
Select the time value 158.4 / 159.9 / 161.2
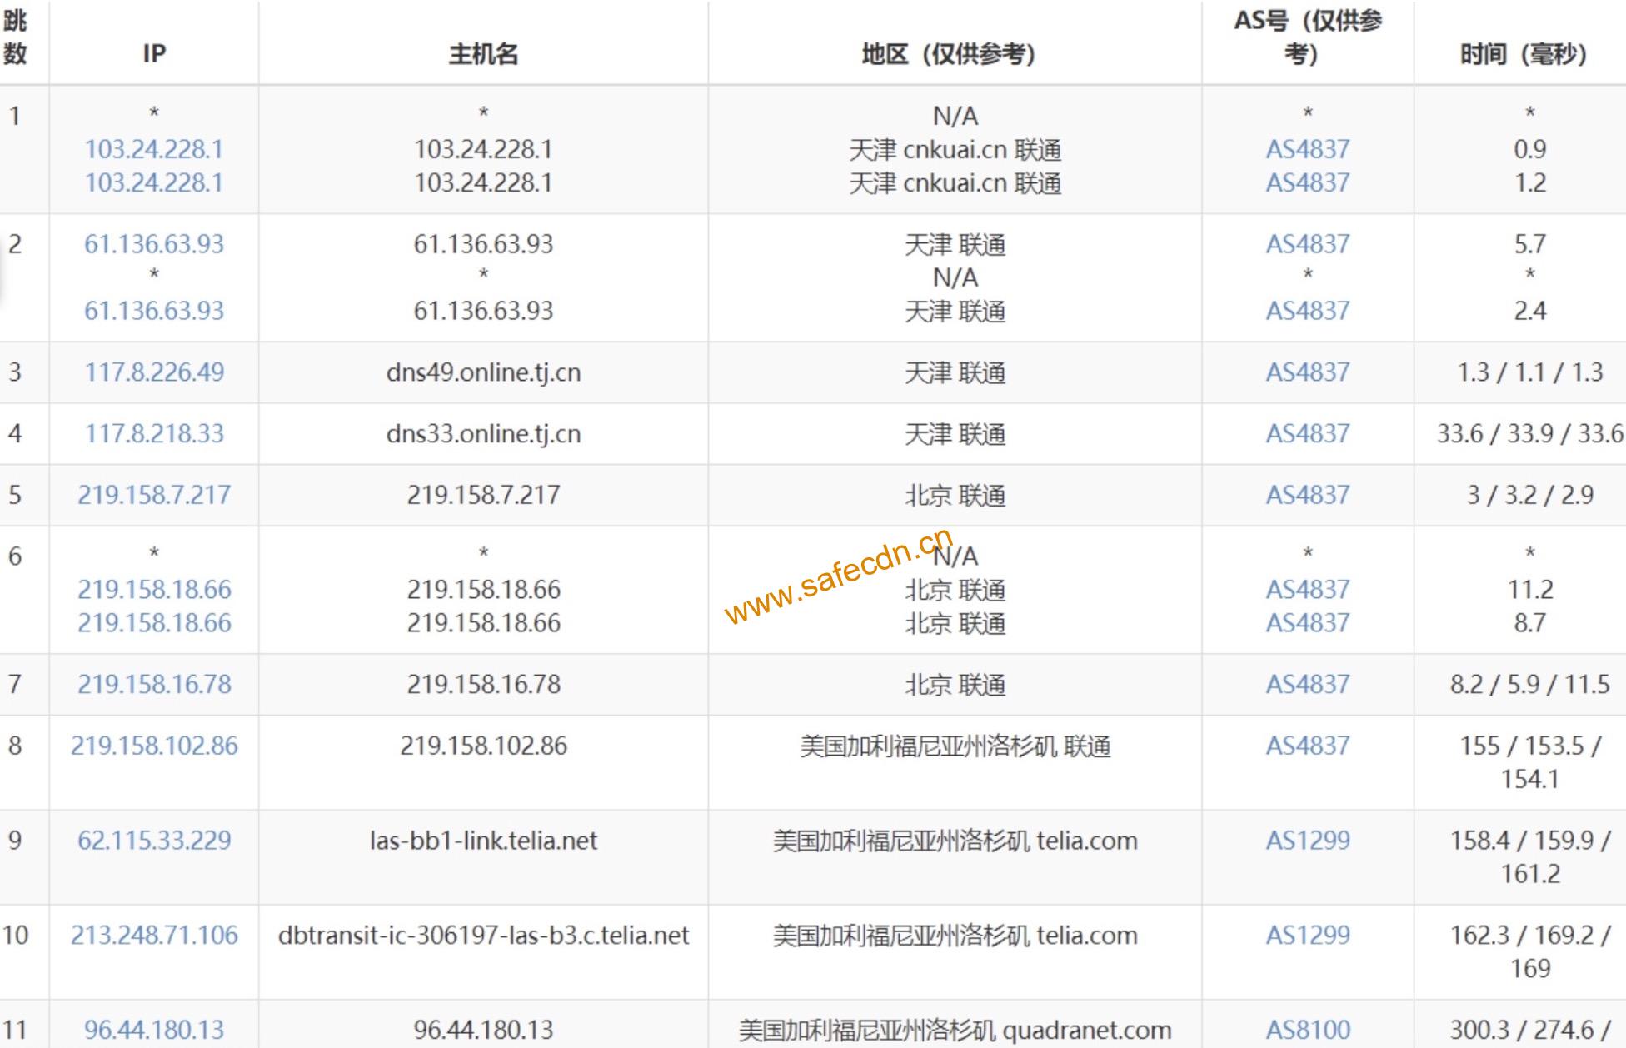point(1529,856)
